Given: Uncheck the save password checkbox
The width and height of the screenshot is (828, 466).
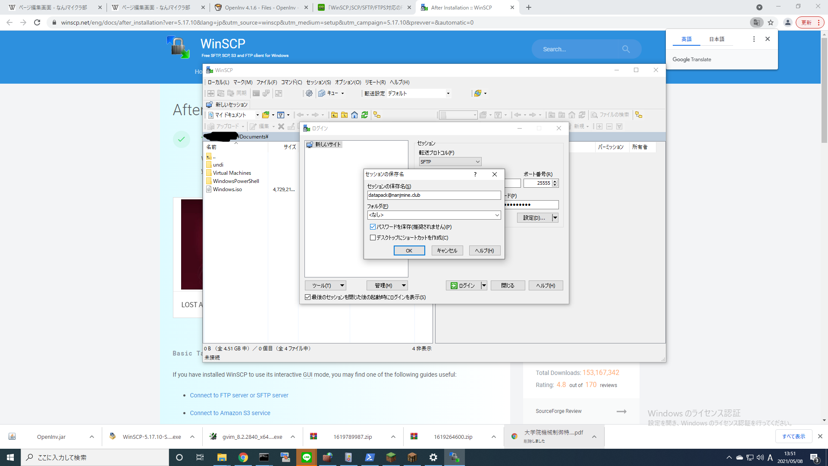Looking at the screenshot, I should pyautogui.click(x=373, y=227).
